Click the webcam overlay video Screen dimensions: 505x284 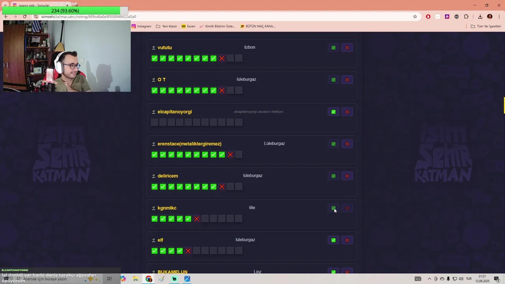[67, 56]
